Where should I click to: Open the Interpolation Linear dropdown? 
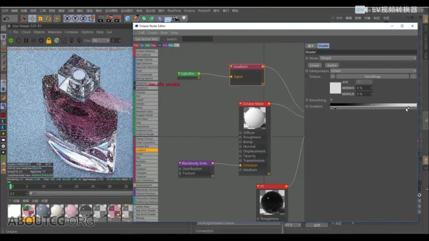(373, 71)
